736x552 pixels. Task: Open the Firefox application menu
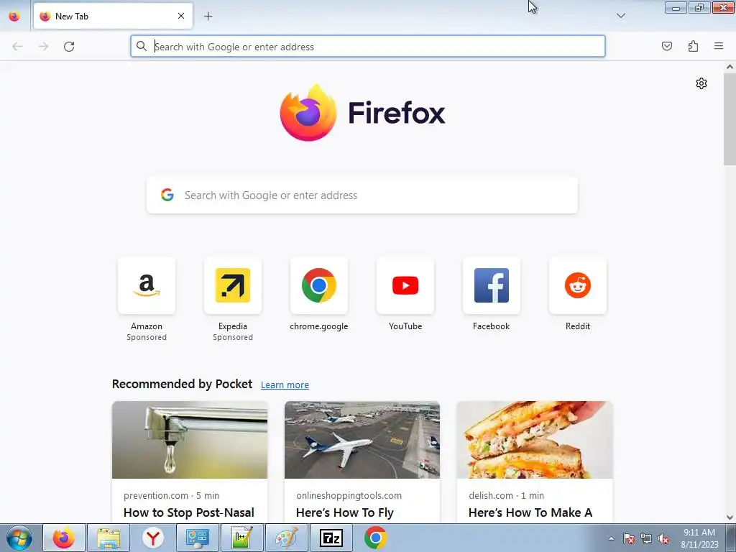click(719, 46)
